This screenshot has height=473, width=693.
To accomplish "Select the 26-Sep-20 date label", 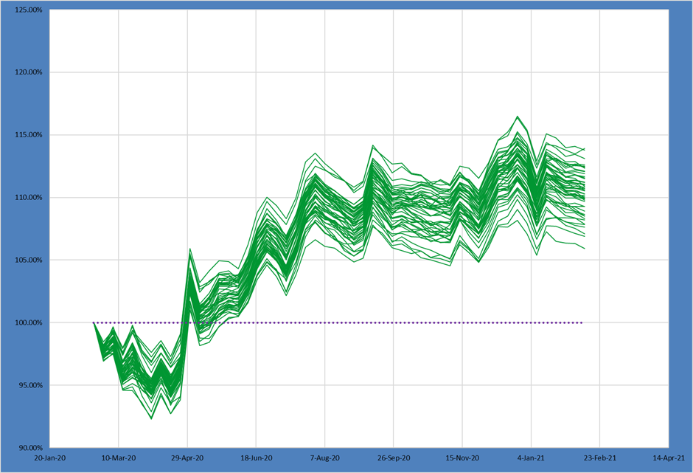I will click(x=394, y=458).
